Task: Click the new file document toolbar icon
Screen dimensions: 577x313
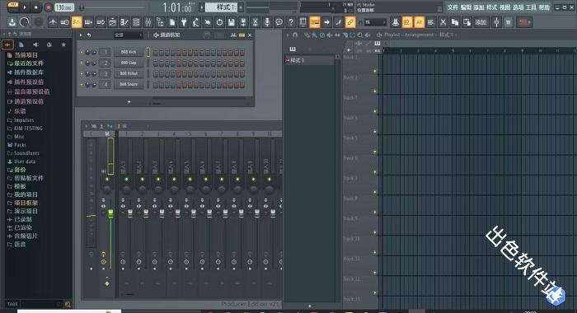Action: [x=171, y=22]
